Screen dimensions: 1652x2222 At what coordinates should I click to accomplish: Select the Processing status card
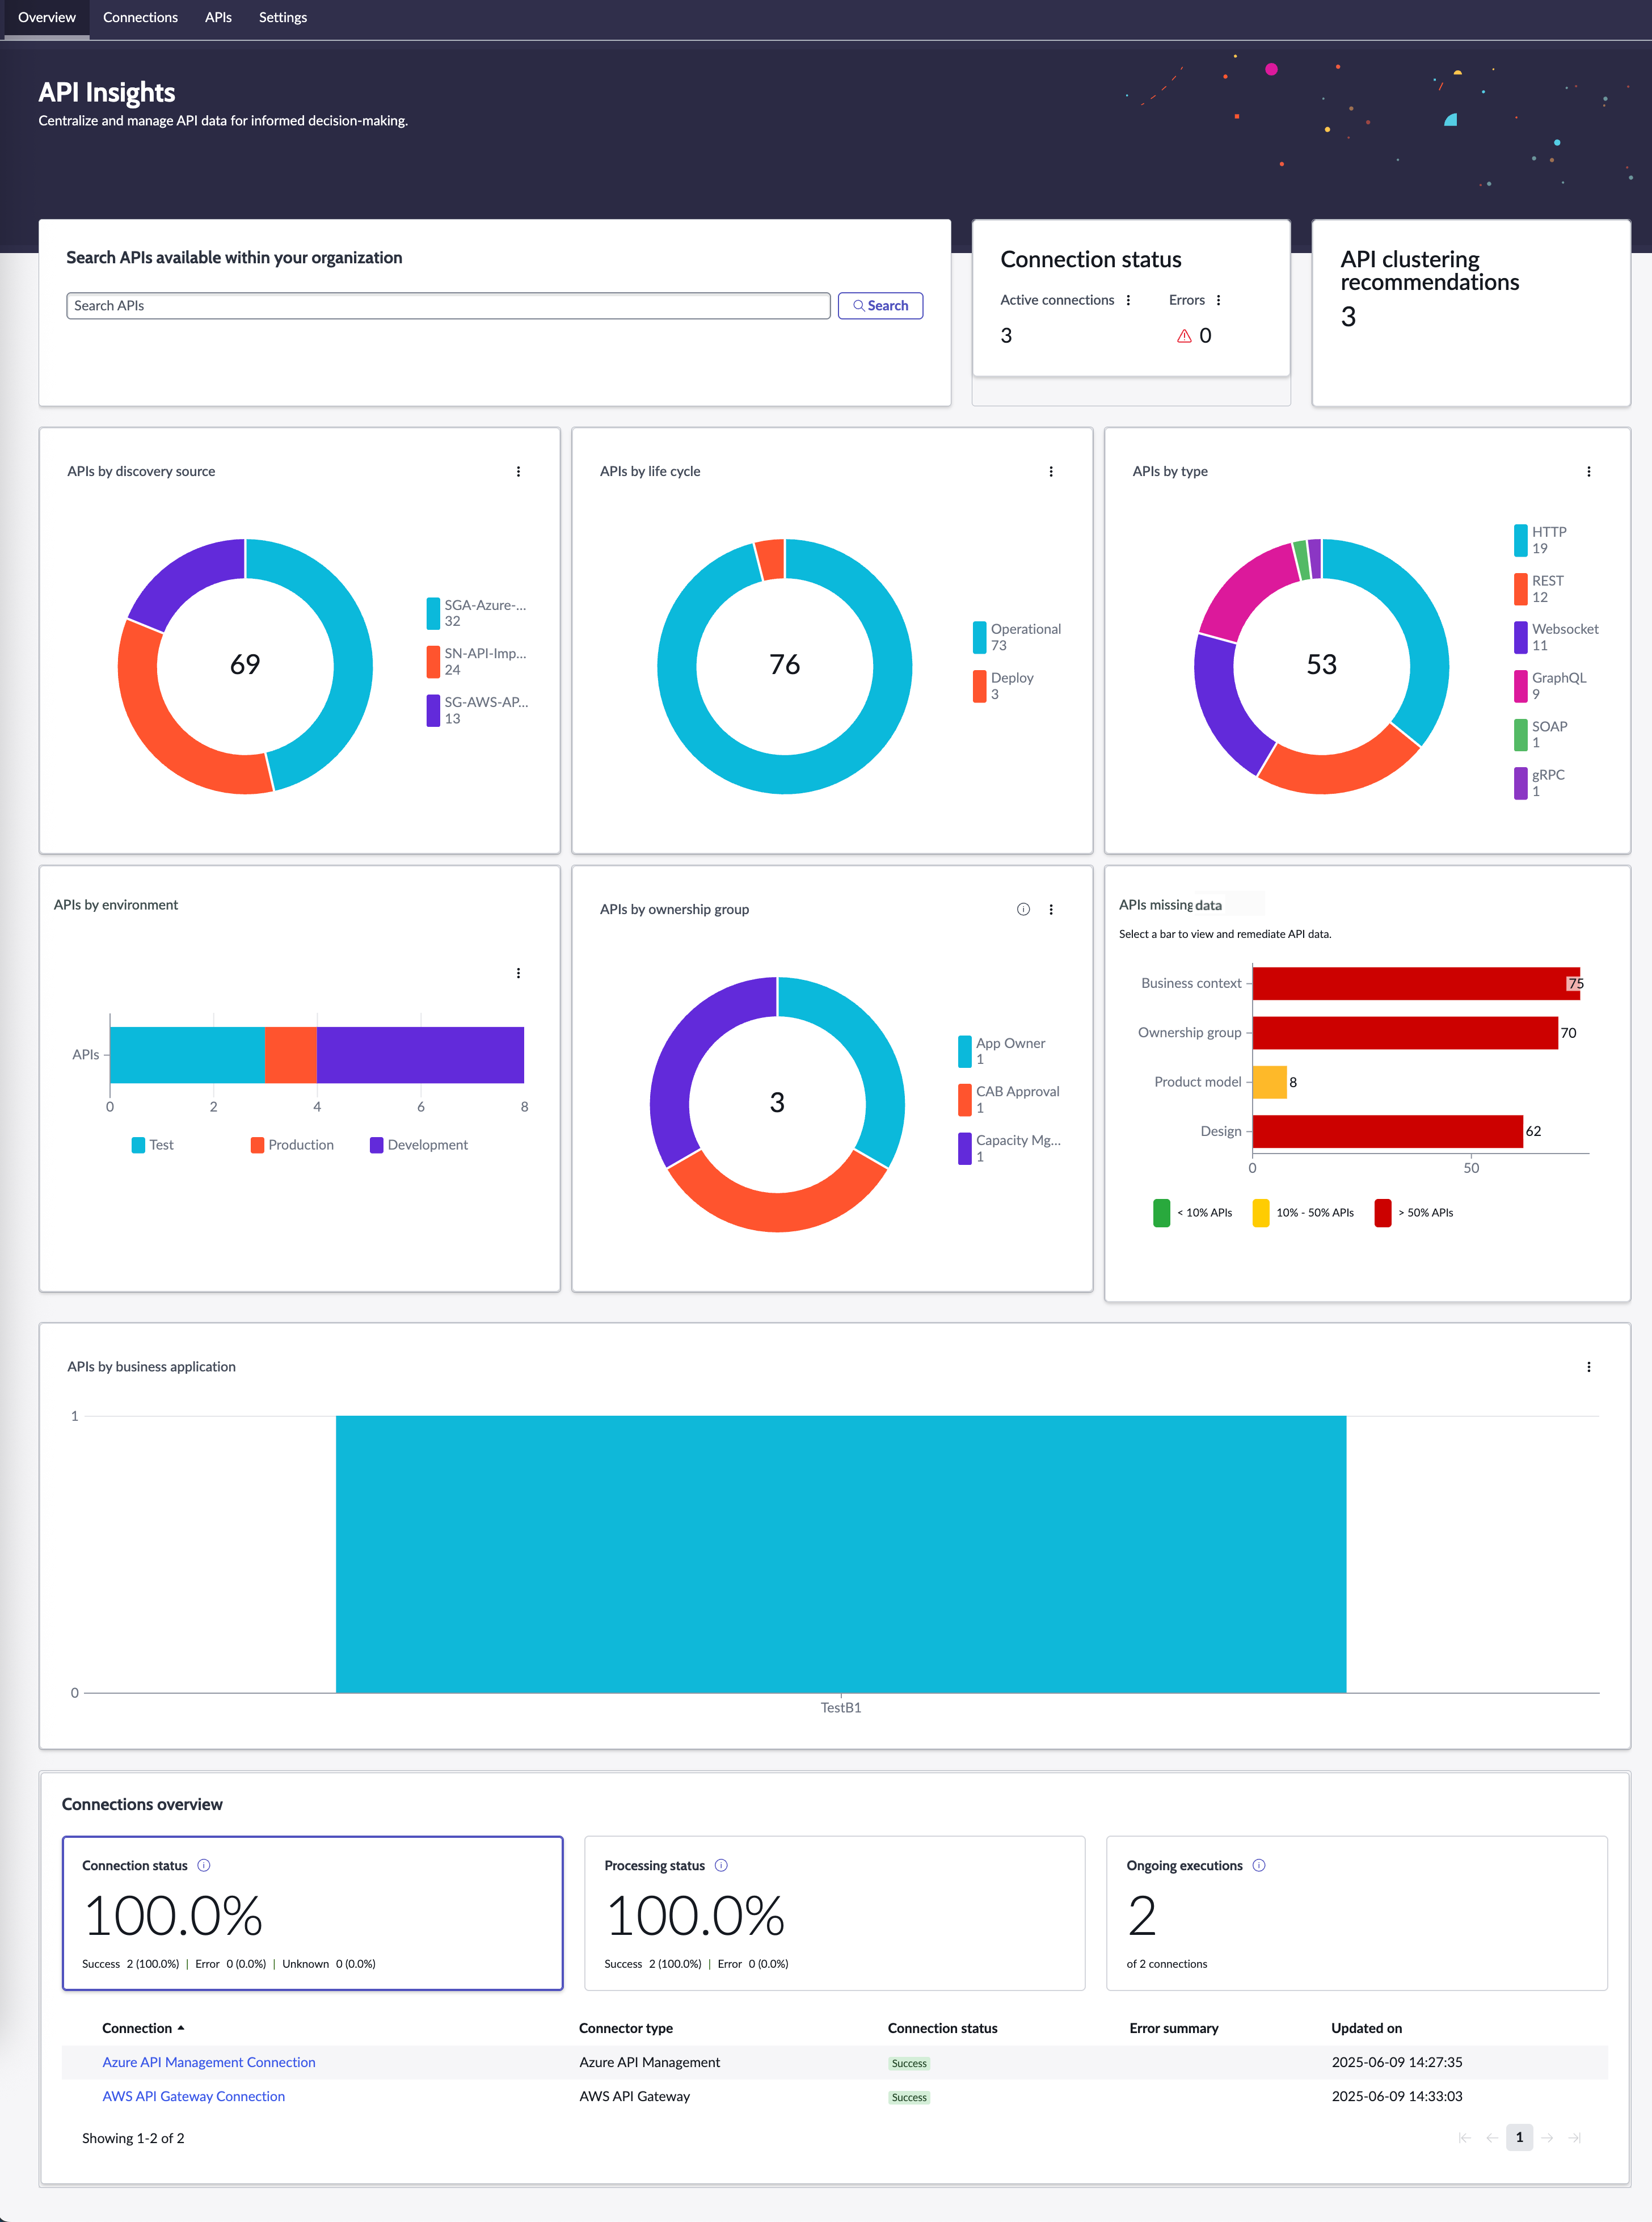point(835,1913)
